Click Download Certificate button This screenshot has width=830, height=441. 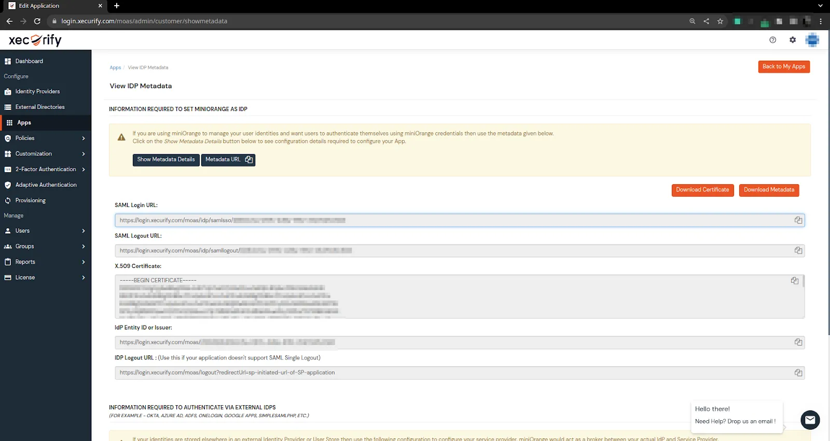(x=703, y=190)
